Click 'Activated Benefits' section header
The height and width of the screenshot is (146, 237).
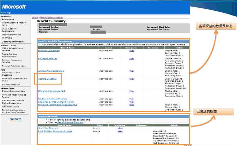coord(48,116)
